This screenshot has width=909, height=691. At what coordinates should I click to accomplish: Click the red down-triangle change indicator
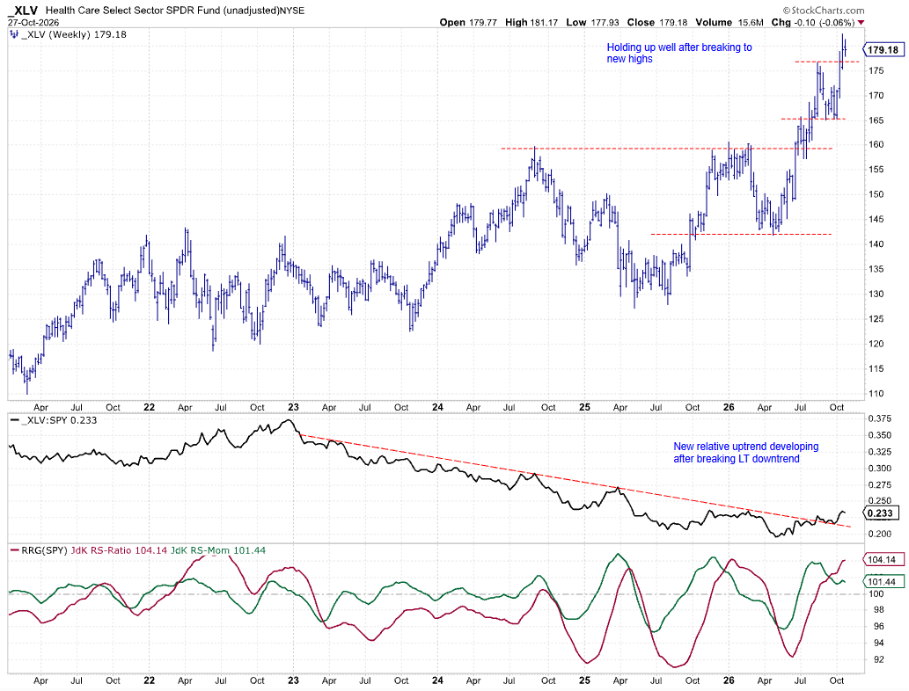point(861,23)
